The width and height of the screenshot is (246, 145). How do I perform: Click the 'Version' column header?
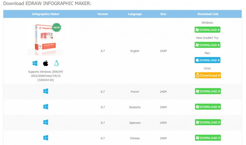click(x=103, y=14)
